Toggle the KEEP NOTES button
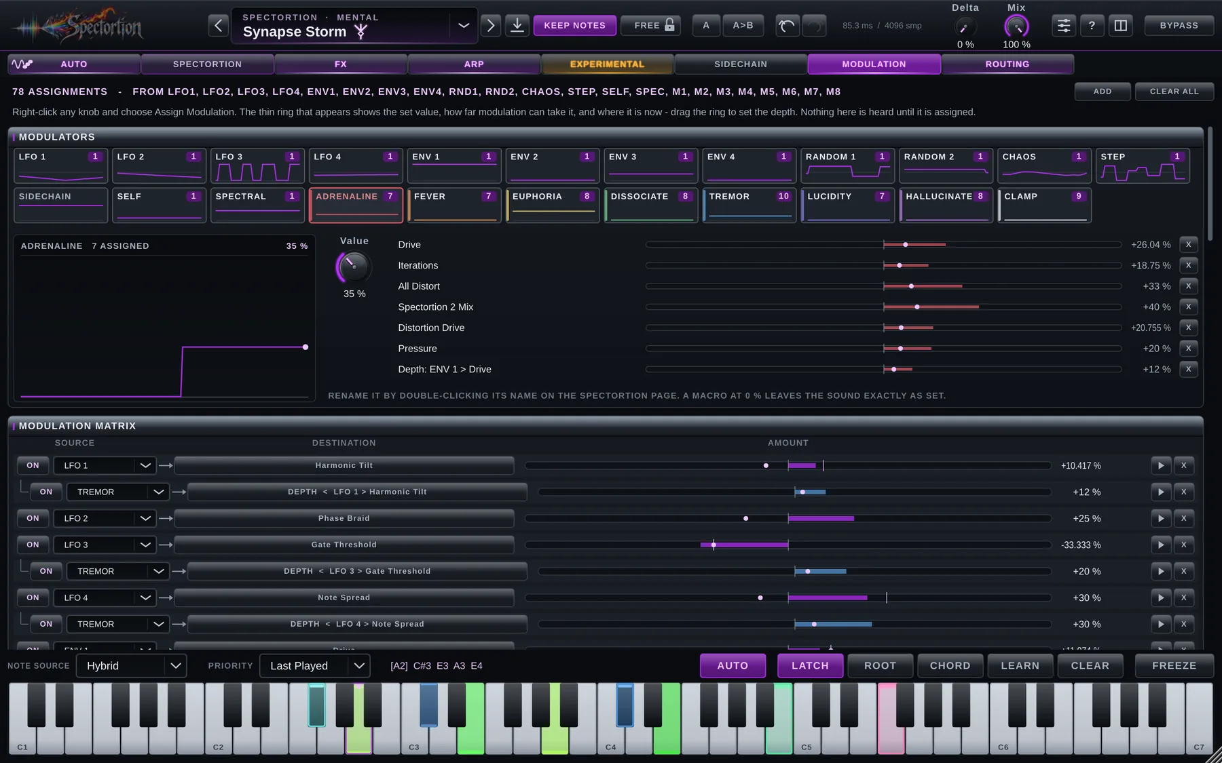 pyautogui.click(x=574, y=26)
